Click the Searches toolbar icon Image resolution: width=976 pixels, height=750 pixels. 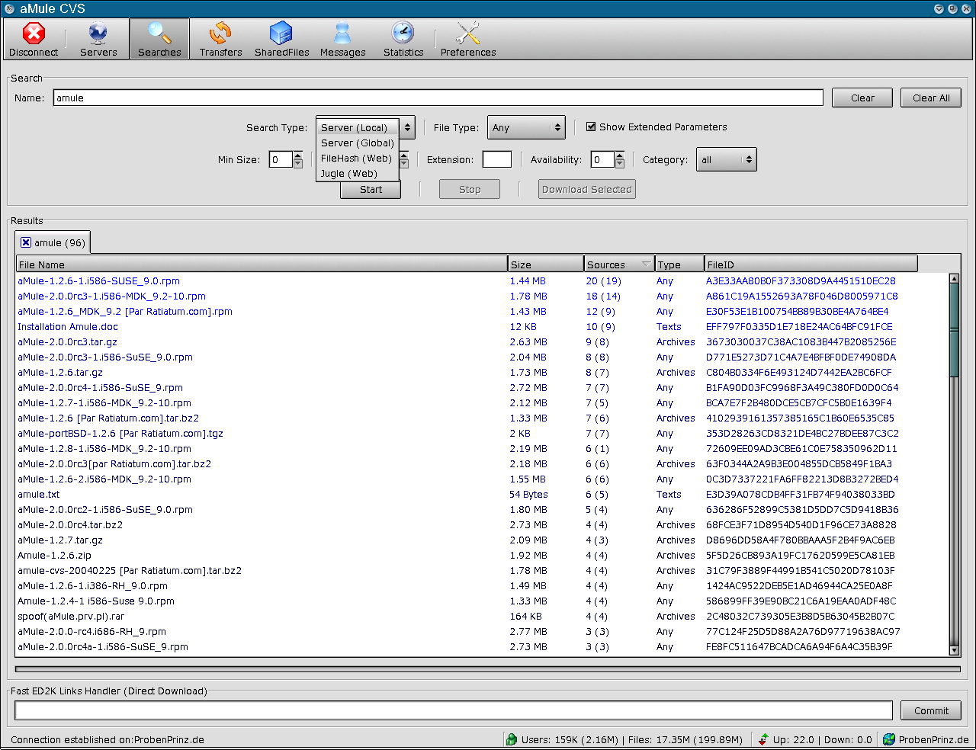tap(159, 40)
